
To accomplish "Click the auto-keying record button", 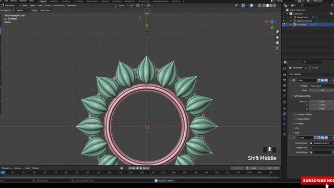I will pos(122,168).
